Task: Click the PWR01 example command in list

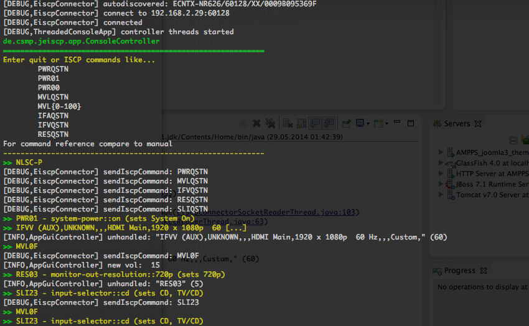Action: pyautogui.click(x=49, y=78)
